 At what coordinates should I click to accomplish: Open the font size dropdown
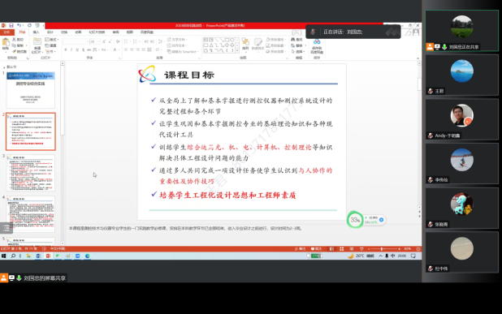(x=98, y=41)
